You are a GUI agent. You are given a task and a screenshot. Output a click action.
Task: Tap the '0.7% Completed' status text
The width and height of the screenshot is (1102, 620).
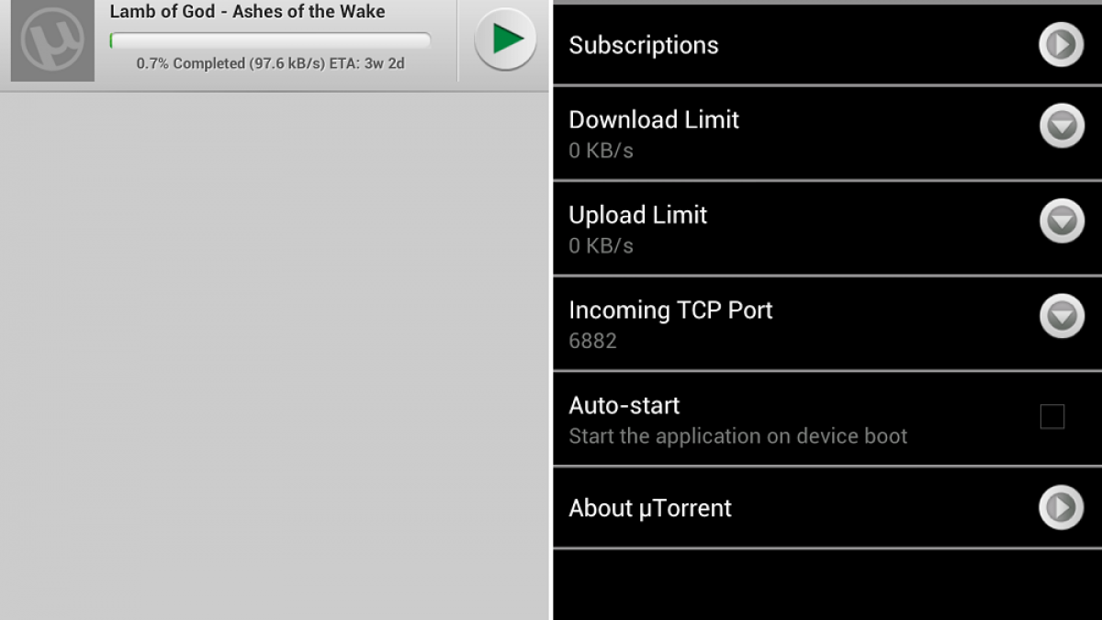tap(270, 63)
